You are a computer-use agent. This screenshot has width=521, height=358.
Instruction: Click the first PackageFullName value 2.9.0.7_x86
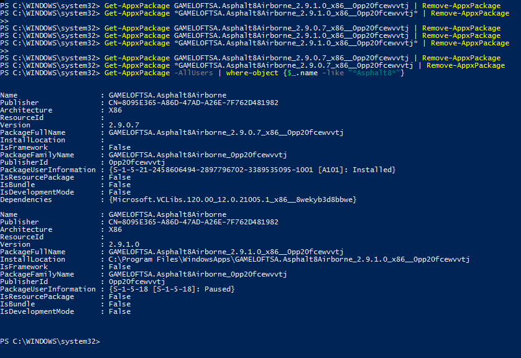point(226,132)
